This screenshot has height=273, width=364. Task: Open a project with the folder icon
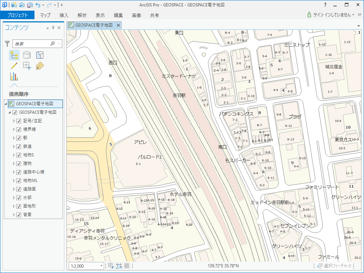(22, 5)
